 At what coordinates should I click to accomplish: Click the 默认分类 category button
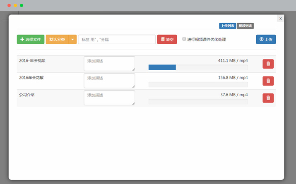57,39
